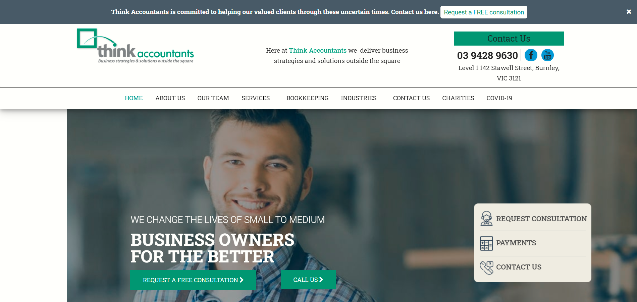
Task: Open Our Team menu item
Action: click(x=213, y=98)
